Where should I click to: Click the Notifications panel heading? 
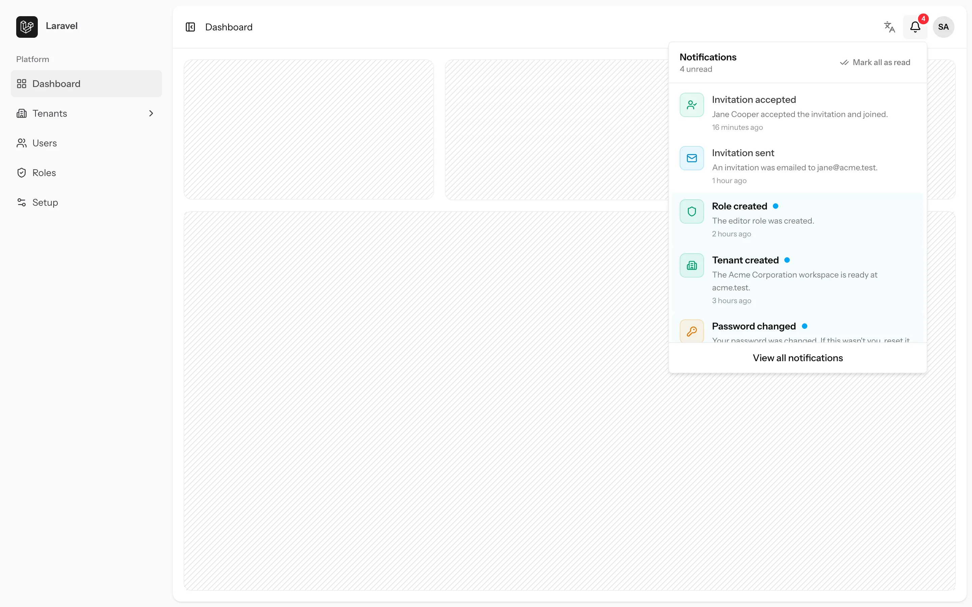click(x=708, y=57)
